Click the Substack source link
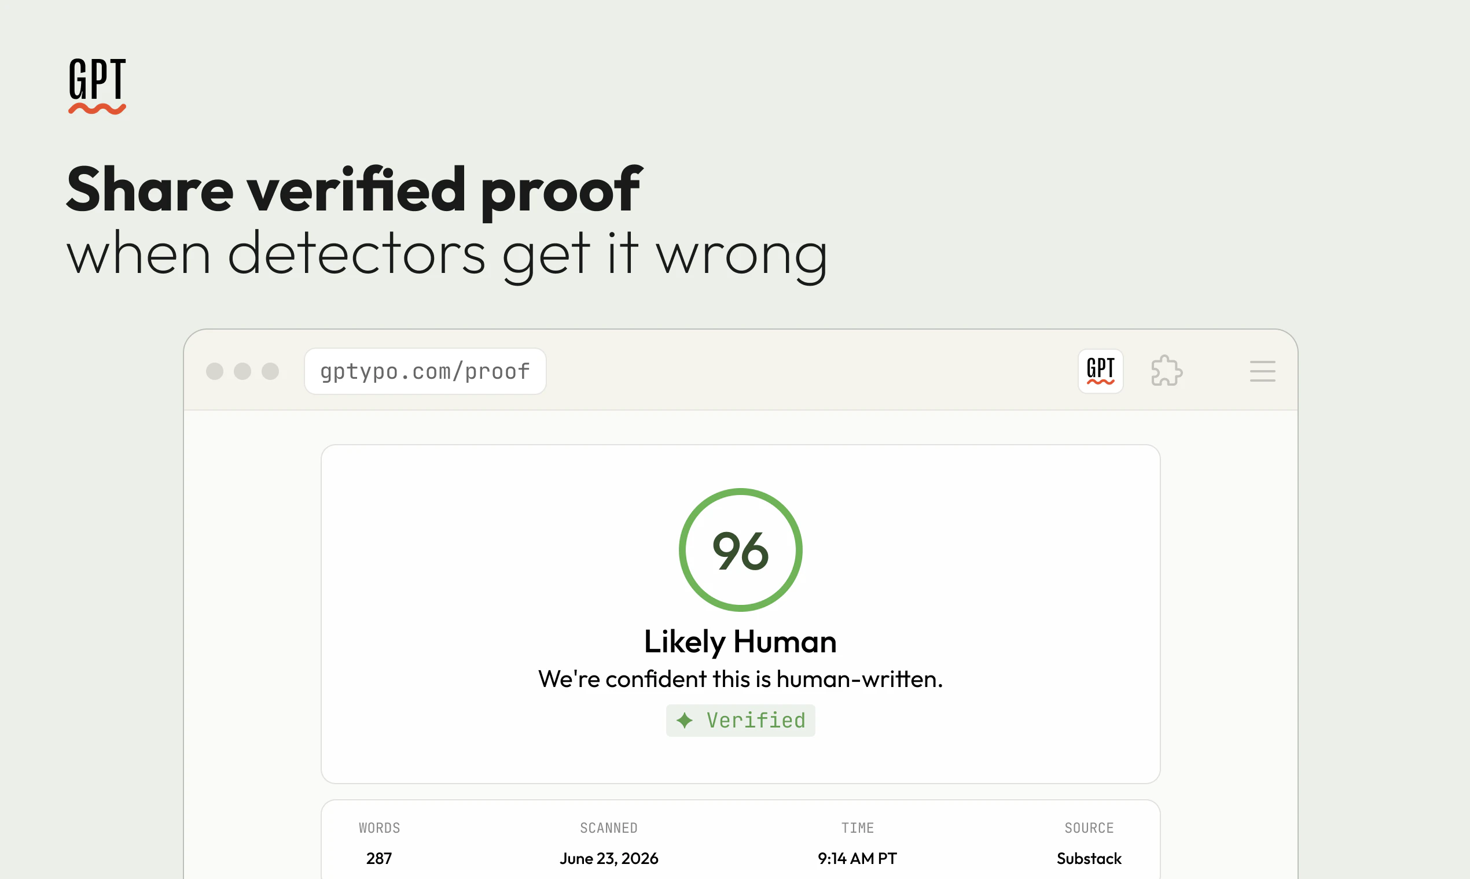 1089,858
